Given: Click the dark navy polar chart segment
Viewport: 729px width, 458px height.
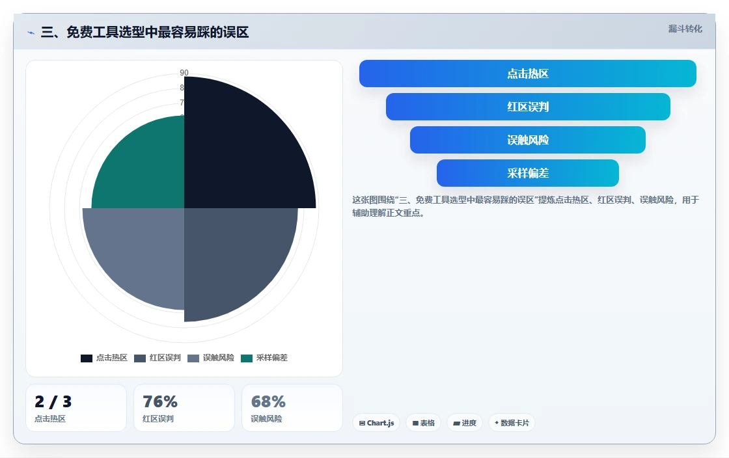Looking at the screenshot, I should 241,154.
